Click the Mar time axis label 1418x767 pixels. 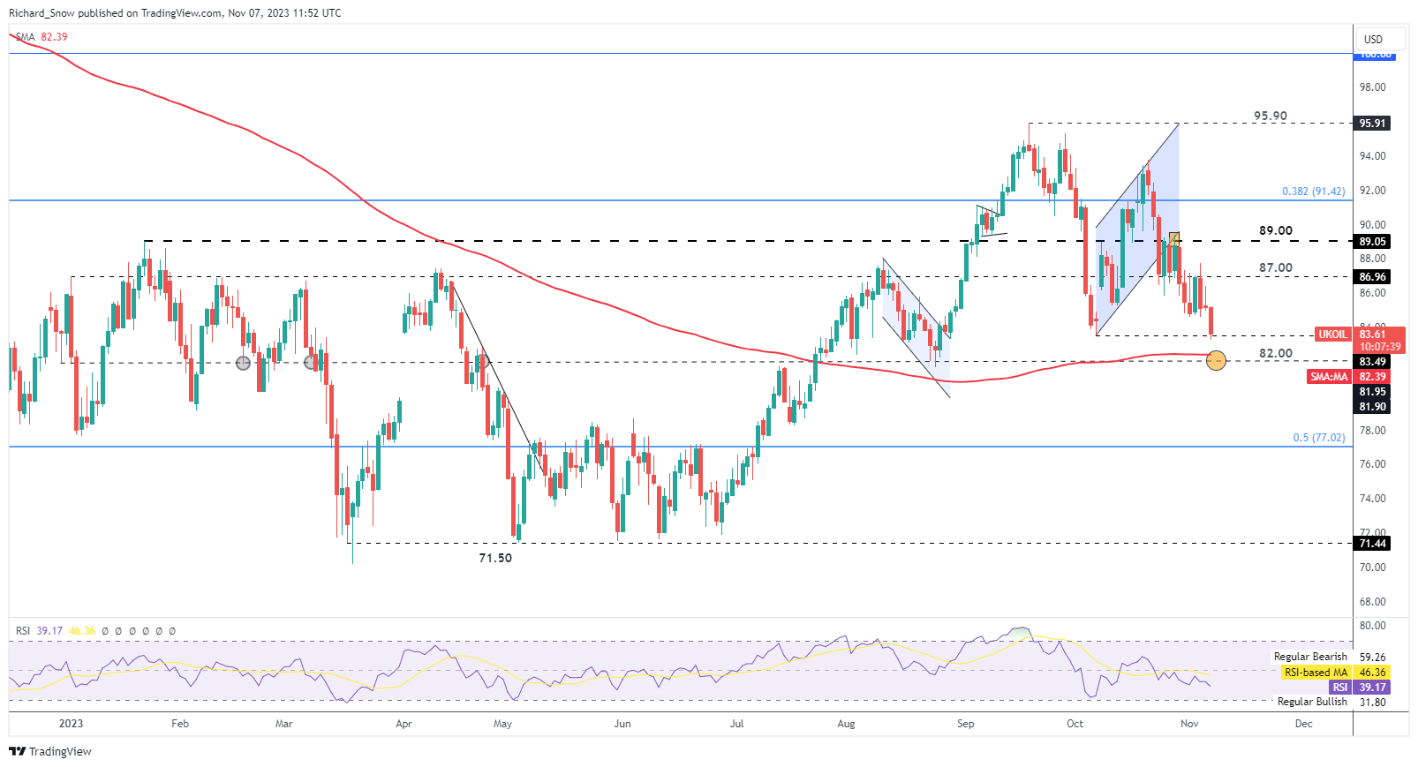(x=284, y=724)
